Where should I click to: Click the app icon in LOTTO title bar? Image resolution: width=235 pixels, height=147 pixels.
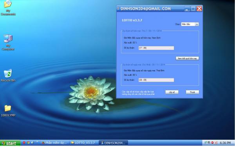tap(118, 9)
